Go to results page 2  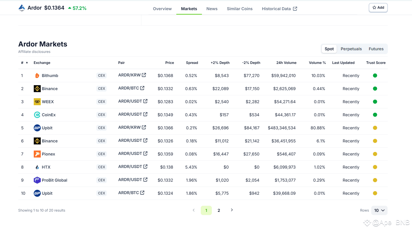219,210
